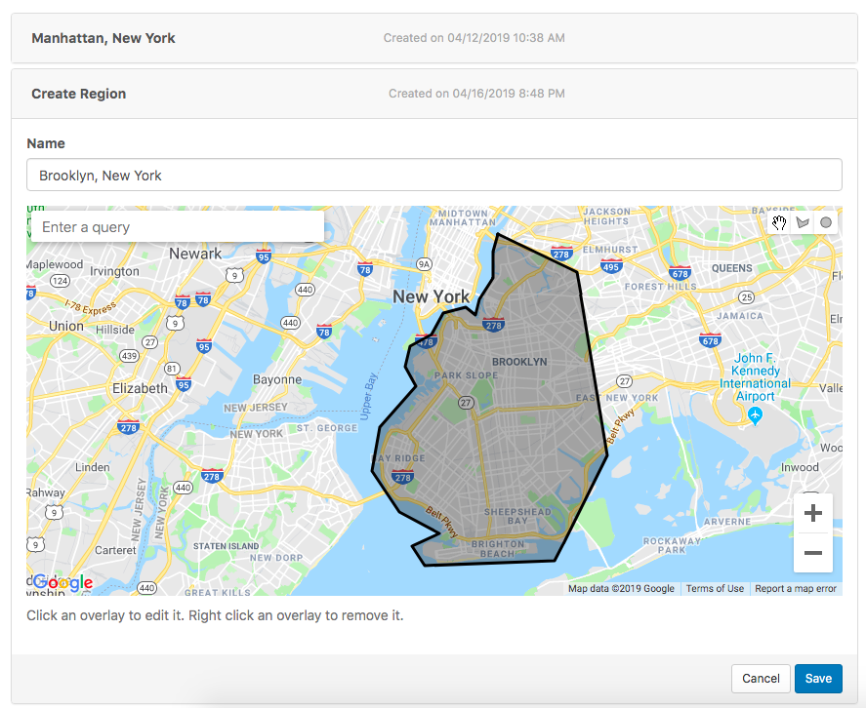Open the Google logo link

pos(62,582)
